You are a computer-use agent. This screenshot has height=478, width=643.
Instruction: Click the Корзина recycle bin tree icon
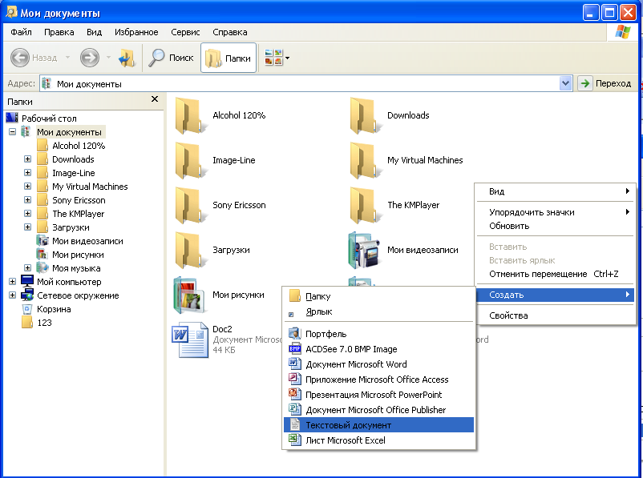click(27, 309)
